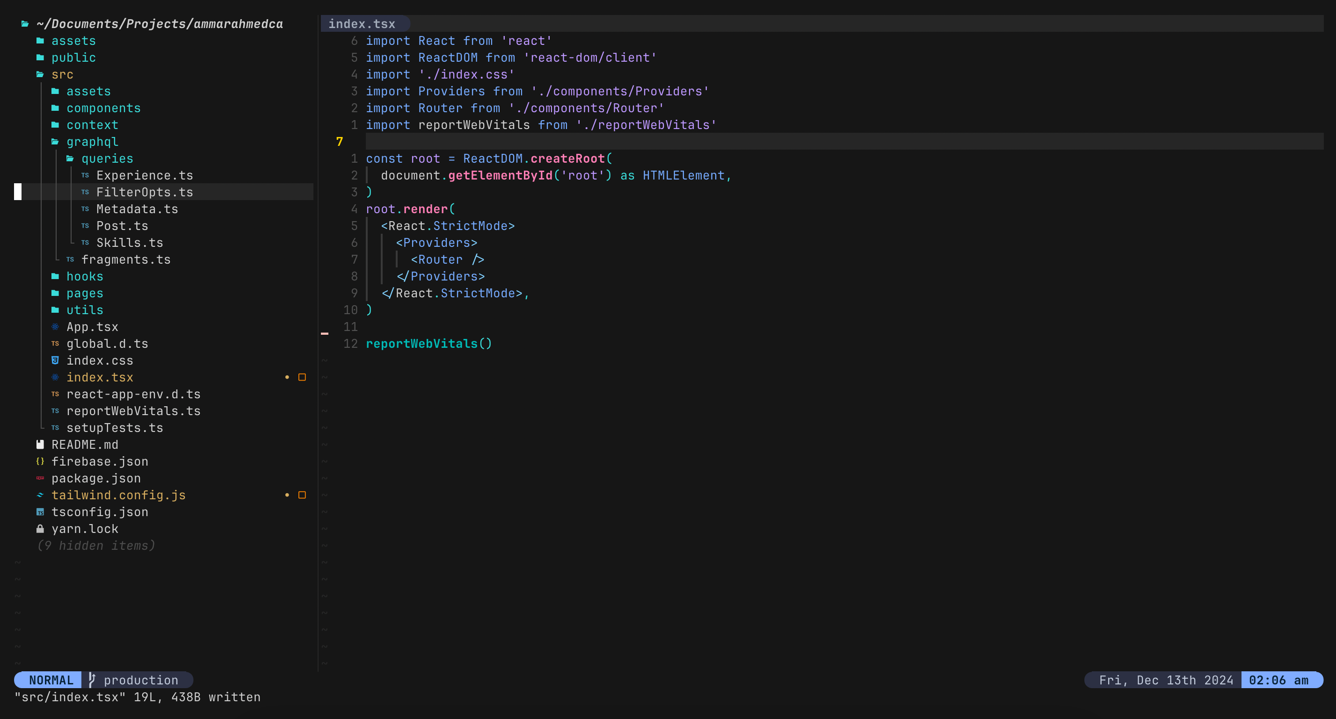Click modified square marker on index.tsx row

tap(302, 377)
